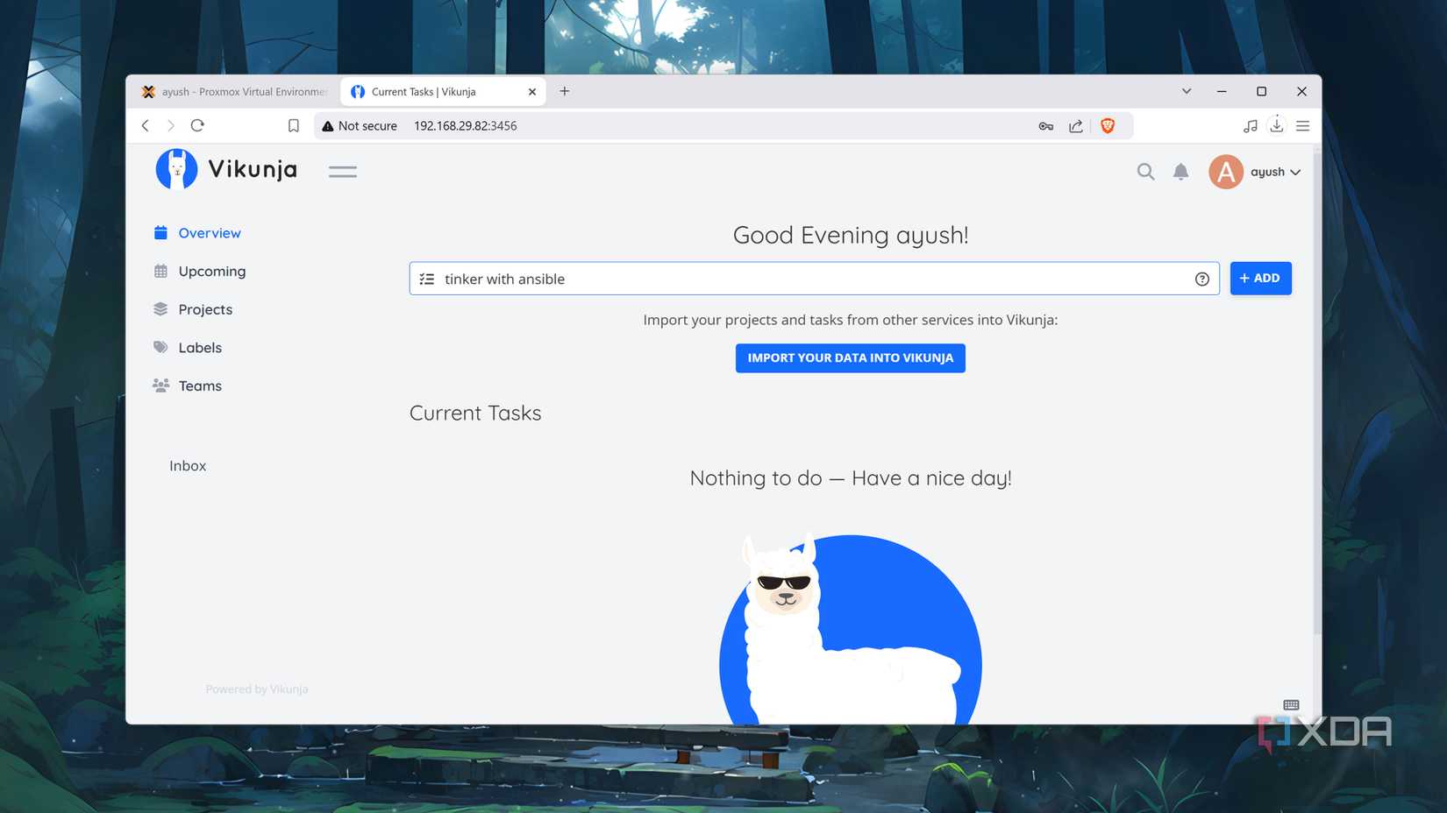Click the Vikunja llama logo

click(178, 168)
